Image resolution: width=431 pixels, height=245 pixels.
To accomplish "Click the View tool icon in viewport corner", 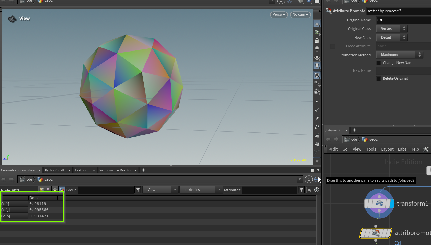I will (x=12, y=19).
